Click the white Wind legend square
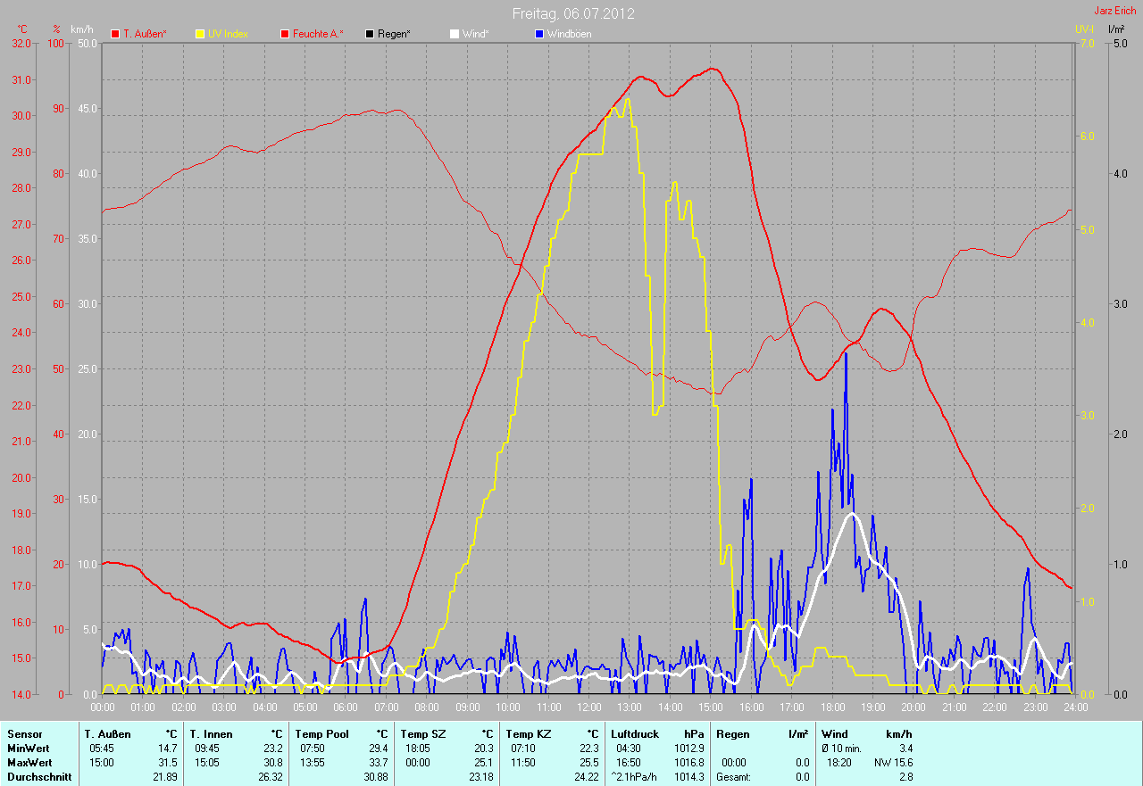The image size is (1143, 786). (455, 34)
